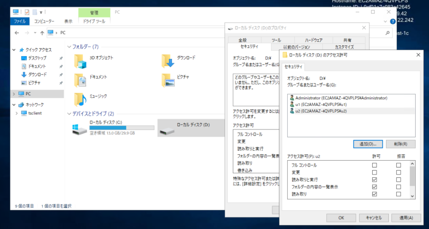Click キャンセル in permissions dialog

tap(374, 218)
